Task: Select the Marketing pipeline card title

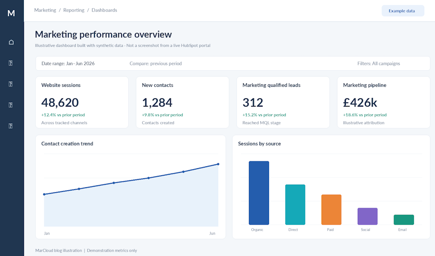Action: point(364,85)
